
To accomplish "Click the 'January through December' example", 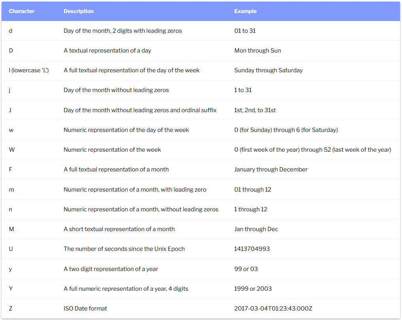I will click(x=271, y=169).
